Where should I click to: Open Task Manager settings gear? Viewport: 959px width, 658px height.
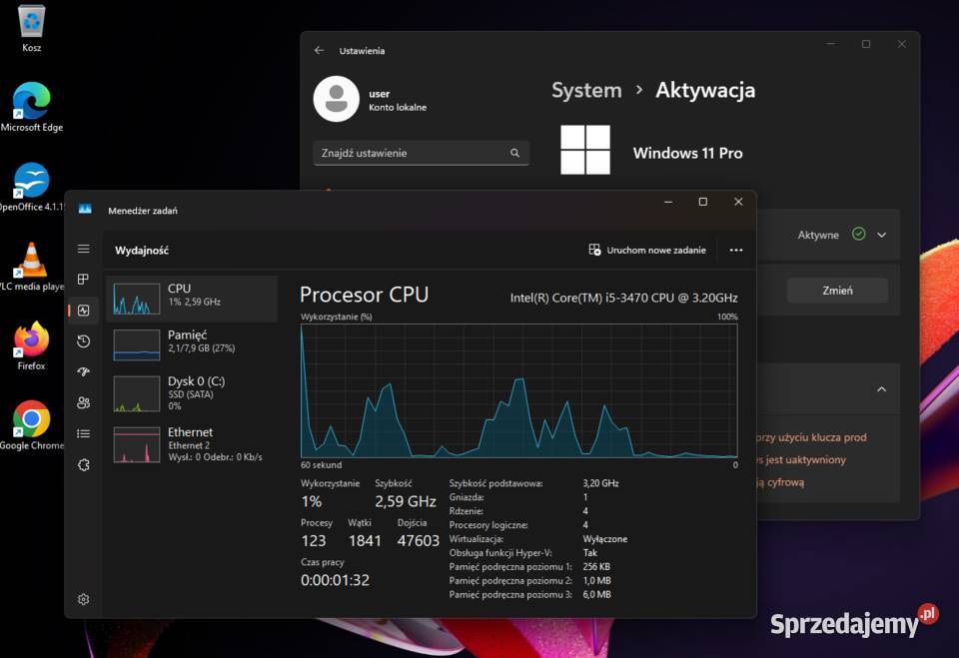click(84, 599)
